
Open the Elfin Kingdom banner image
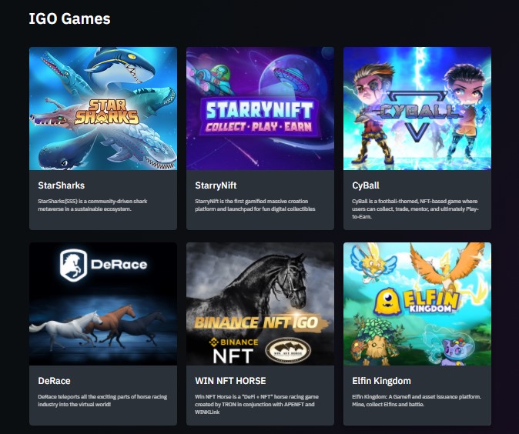tap(417, 304)
